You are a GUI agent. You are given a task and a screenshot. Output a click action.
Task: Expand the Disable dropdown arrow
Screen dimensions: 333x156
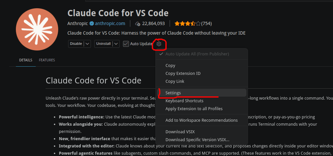pyautogui.click(x=87, y=44)
